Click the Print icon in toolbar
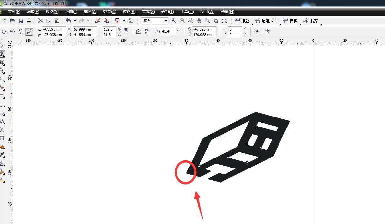Screen dimensions: 385x224 coord(29,21)
